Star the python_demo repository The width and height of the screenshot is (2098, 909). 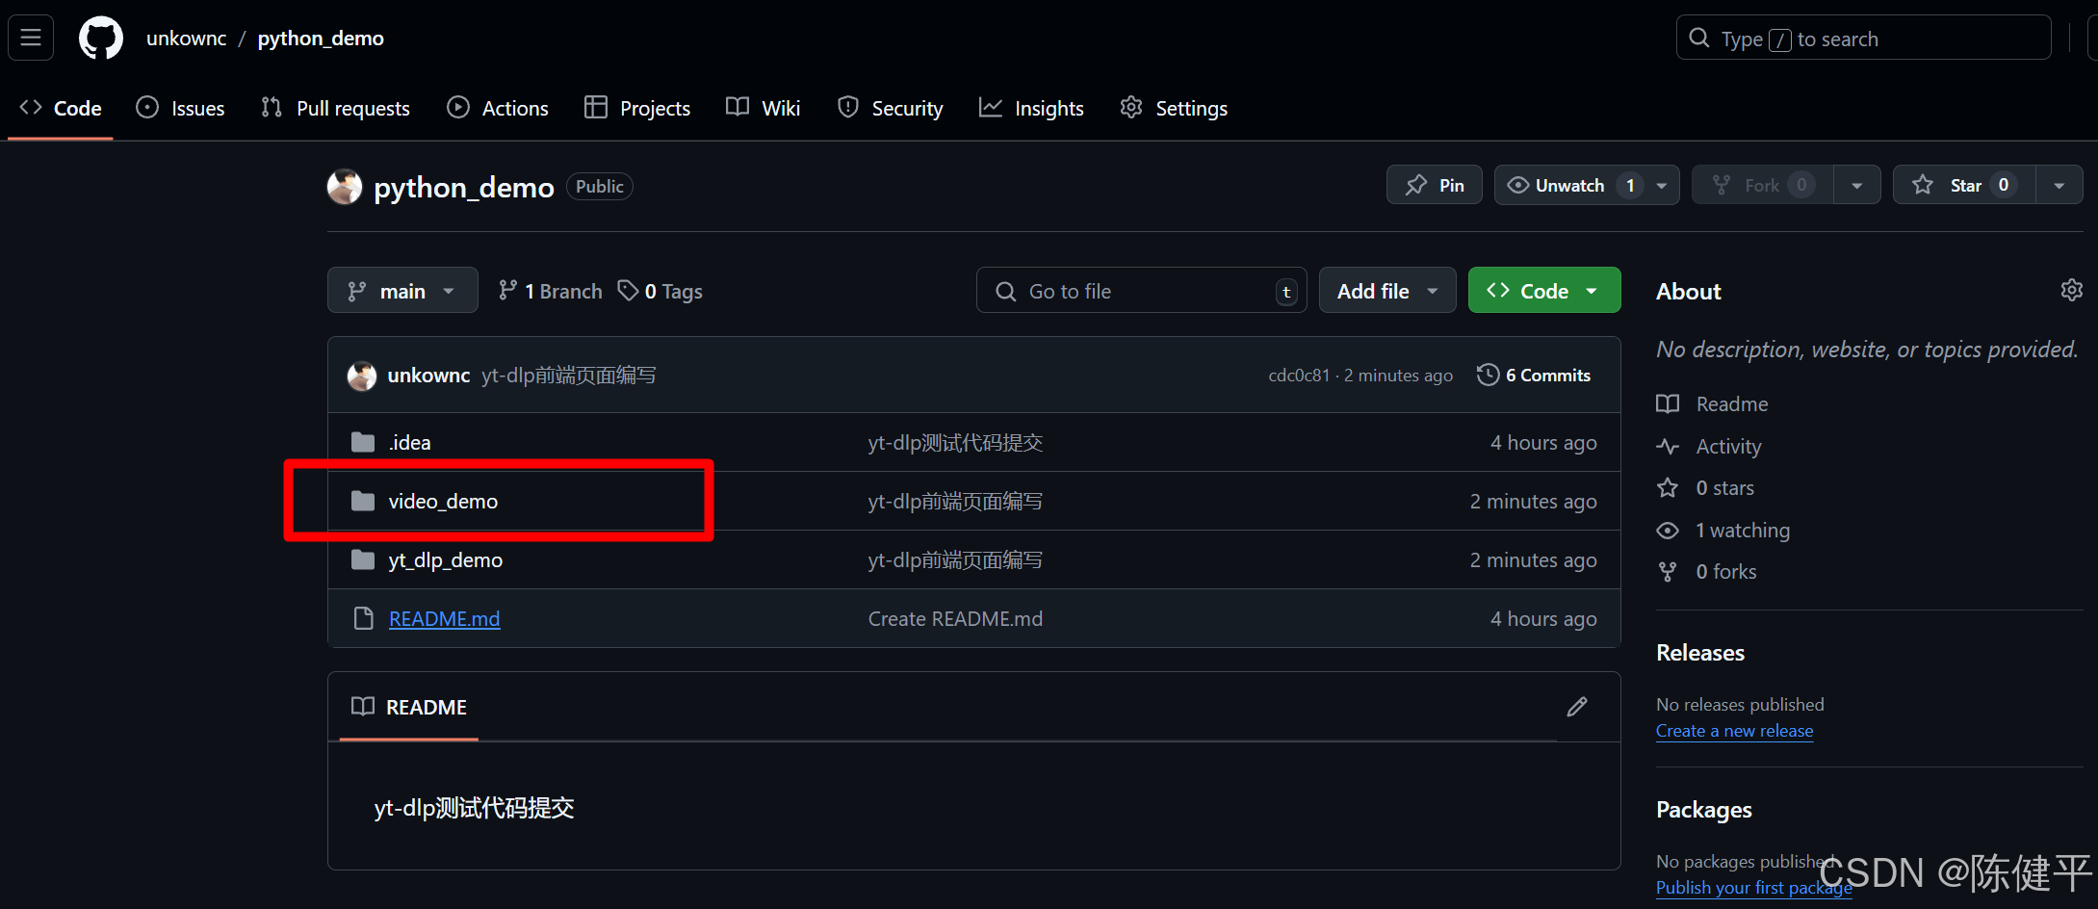1964,185
